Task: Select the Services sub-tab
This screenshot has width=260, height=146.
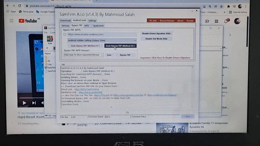Action: [65, 26]
